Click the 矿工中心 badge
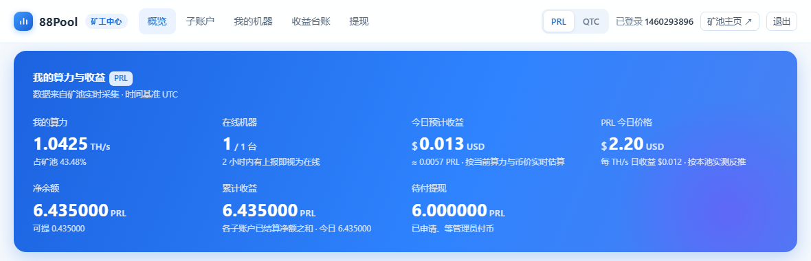 pos(106,22)
